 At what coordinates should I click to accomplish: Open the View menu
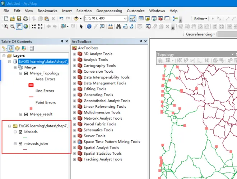29,11
